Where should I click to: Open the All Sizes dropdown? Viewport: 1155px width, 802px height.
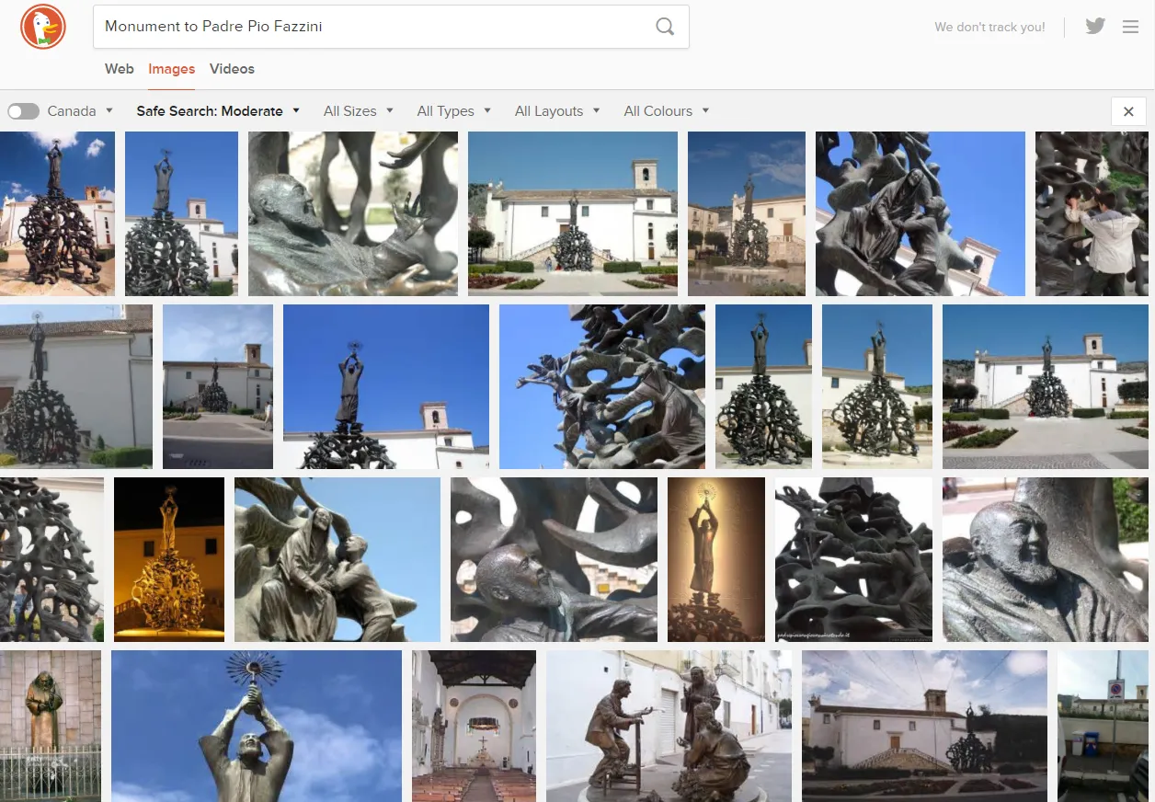pos(359,111)
